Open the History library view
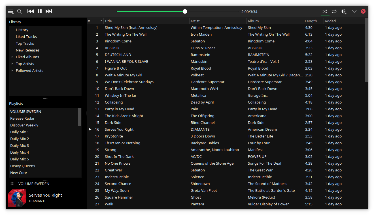The width and height of the screenshot is (374, 215). click(x=22, y=30)
